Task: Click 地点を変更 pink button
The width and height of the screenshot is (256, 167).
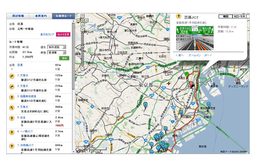Action: point(63,34)
